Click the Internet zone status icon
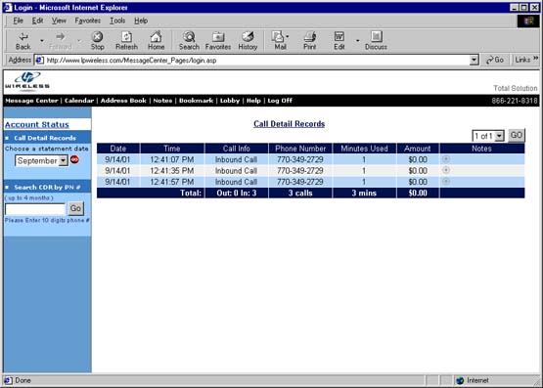543x388 pixels. tap(460, 381)
